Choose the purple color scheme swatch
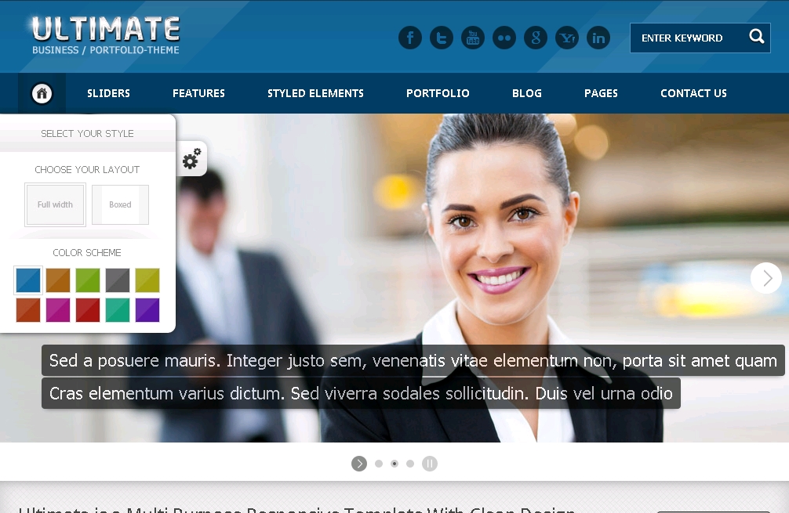Viewport: 789px width, 513px height. click(x=147, y=310)
